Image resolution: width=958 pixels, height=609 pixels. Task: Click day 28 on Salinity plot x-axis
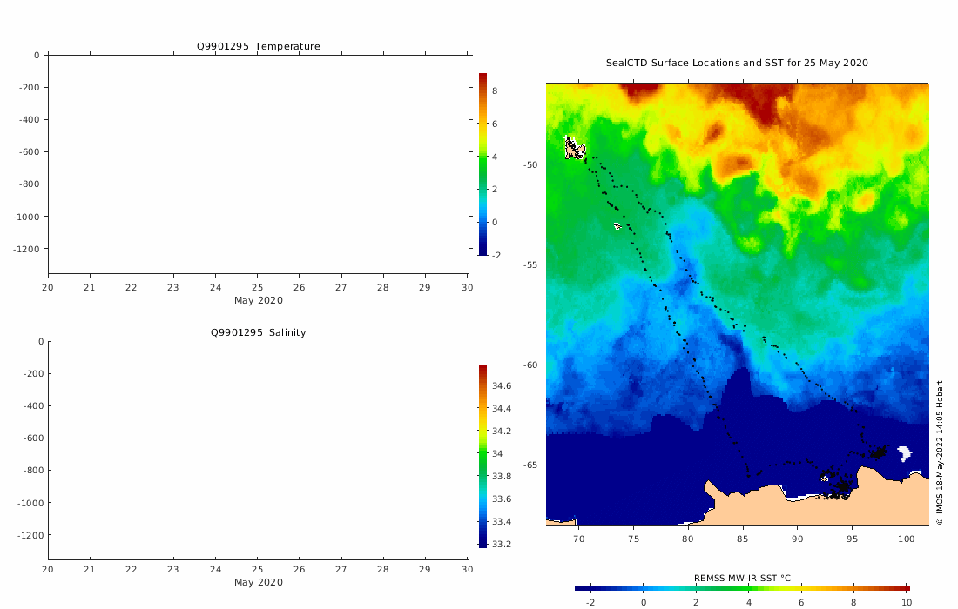click(x=383, y=569)
